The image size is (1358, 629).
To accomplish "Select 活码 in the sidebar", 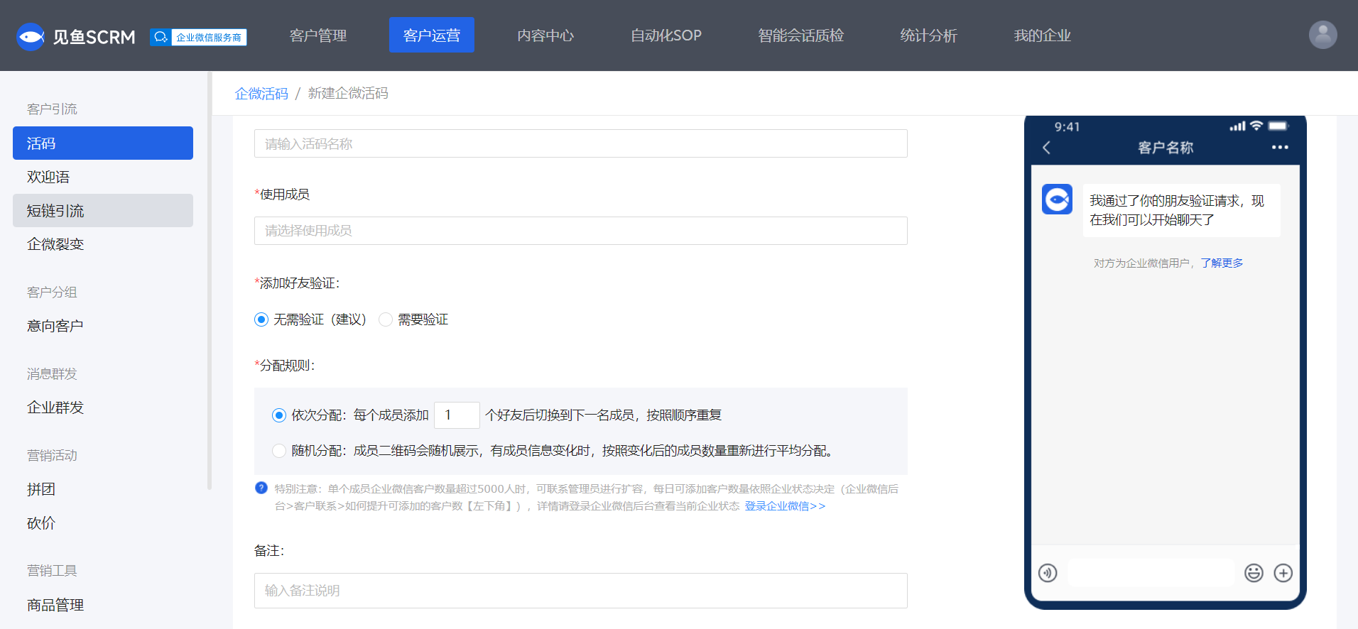I will click(103, 143).
